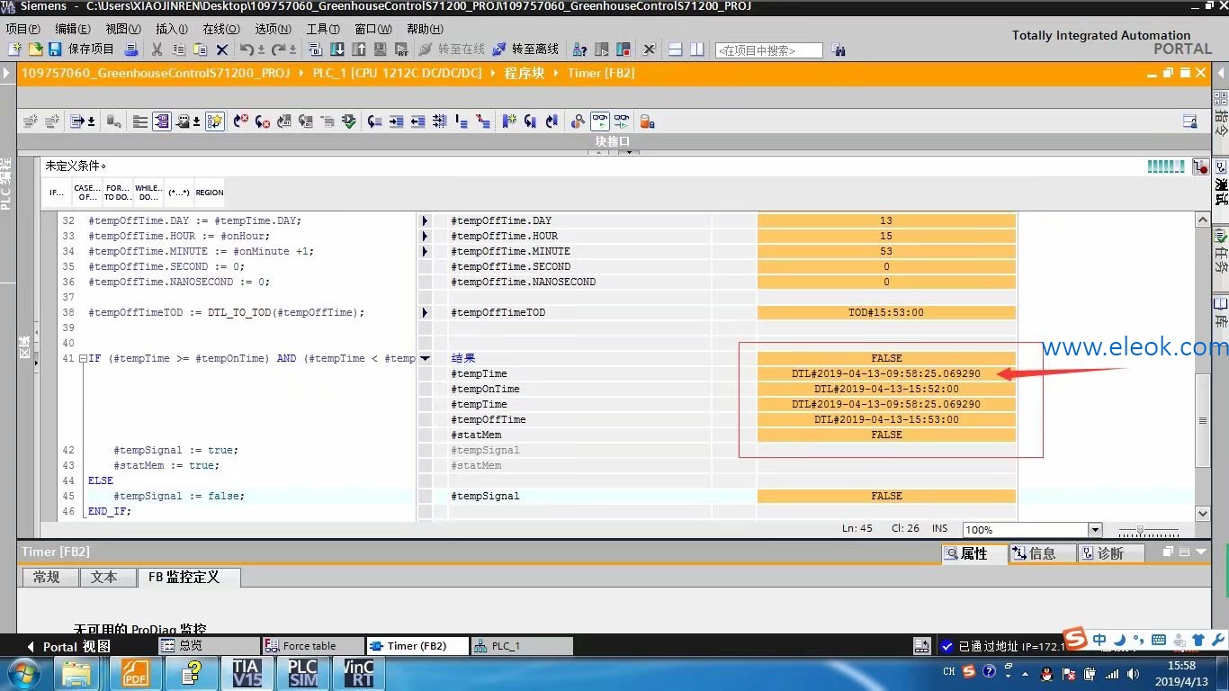Create a new project via toolbar icon
The width and height of the screenshot is (1229, 691).
14,49
